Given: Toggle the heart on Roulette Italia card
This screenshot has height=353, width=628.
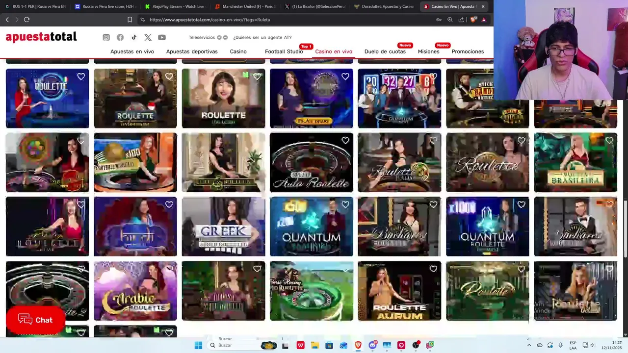Looking at the screenshot, I should click(433, 141).
